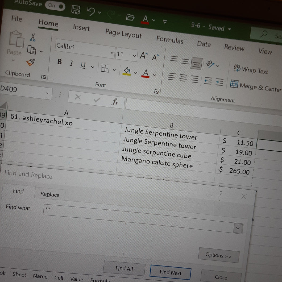Click the Options >> button
The height and width of the screenshot is (282, 282).
coord(219,255)
